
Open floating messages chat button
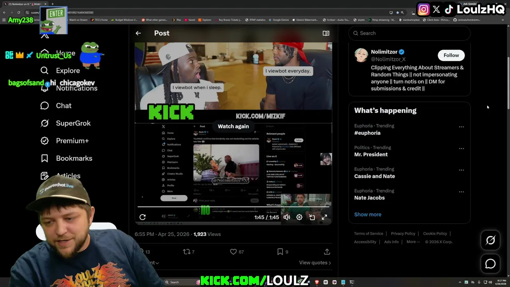(490, 263)
